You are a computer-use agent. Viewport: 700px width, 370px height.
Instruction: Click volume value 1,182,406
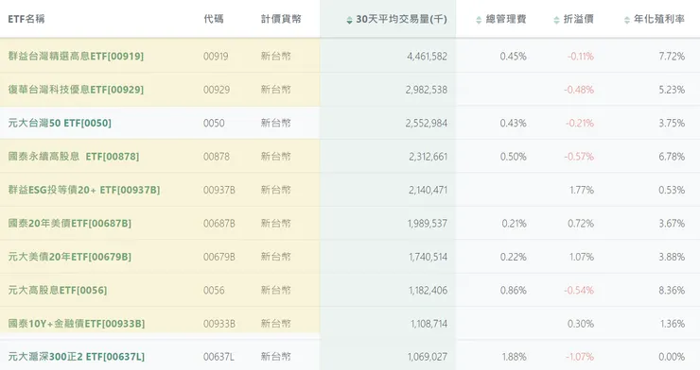[x=428, y=290]
